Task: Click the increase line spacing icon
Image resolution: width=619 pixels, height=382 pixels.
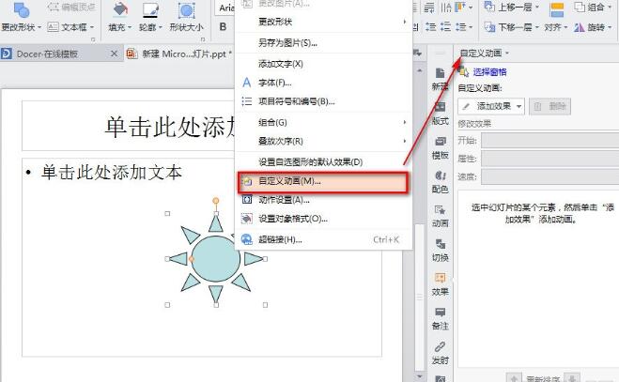Action: 431,27
